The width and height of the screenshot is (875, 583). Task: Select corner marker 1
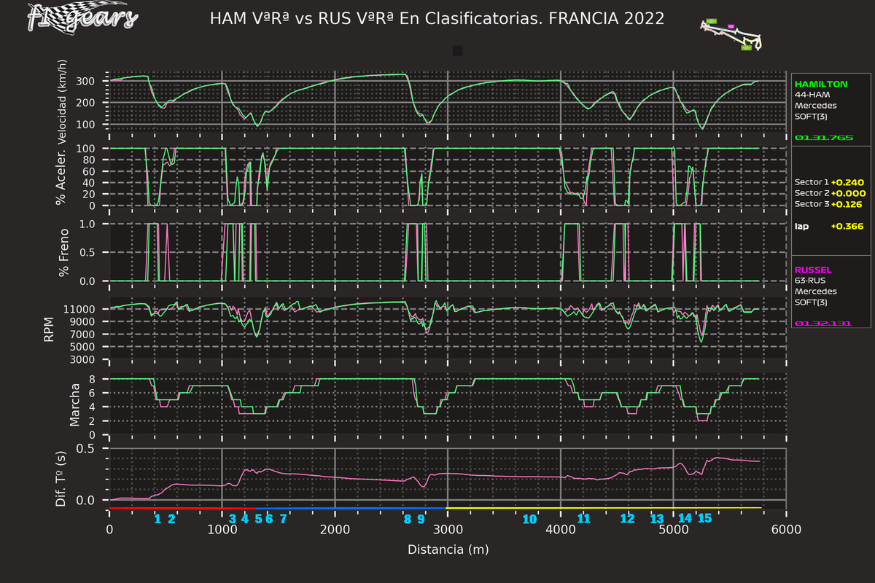157,519
